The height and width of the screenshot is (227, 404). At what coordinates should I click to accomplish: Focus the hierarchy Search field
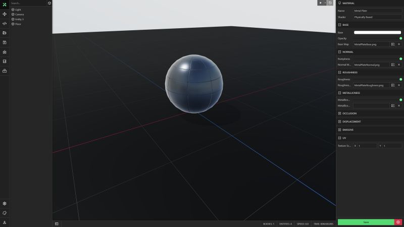pos(28,3)
